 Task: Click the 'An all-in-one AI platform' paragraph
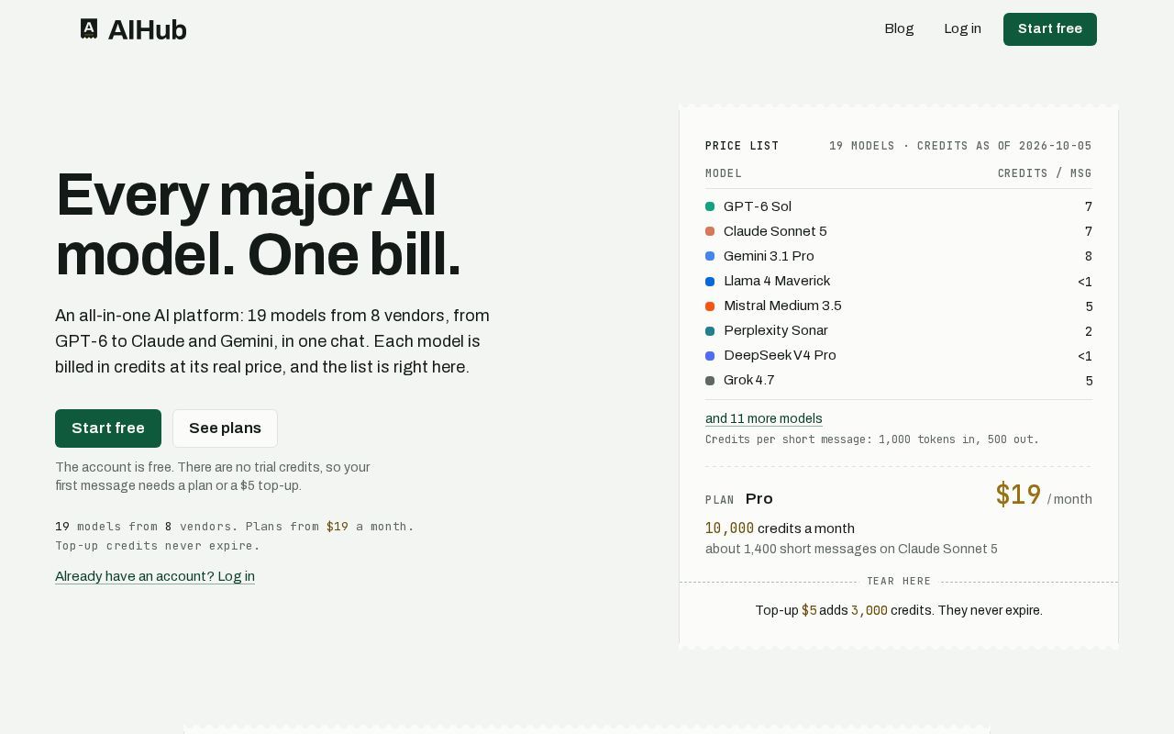click(x=272, y=341)
